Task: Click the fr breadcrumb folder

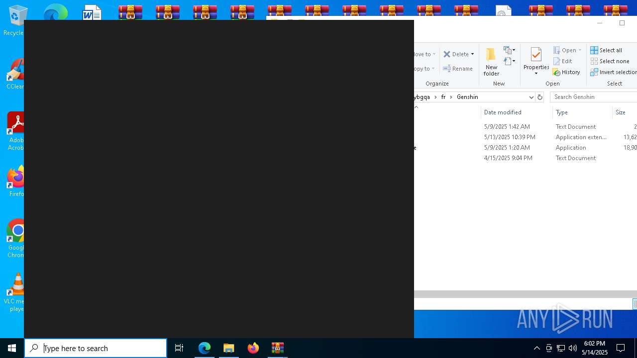Action: (x=443, y=97)
